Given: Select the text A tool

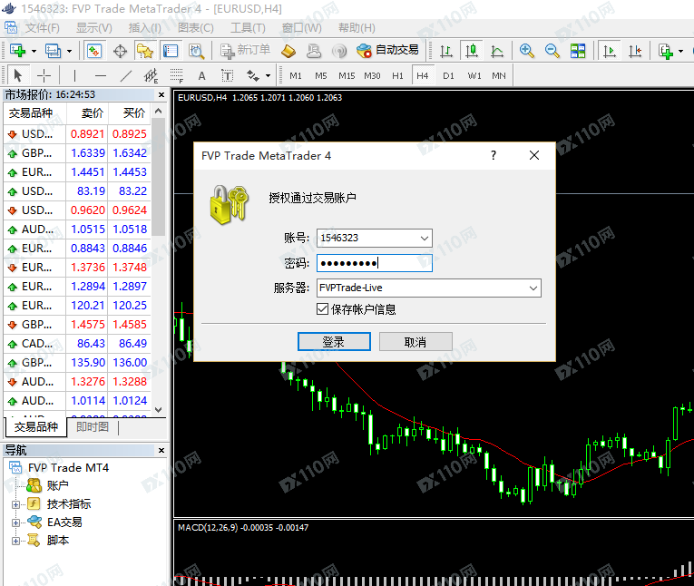Looking at the screenshot, I should (x=201, y=75).
